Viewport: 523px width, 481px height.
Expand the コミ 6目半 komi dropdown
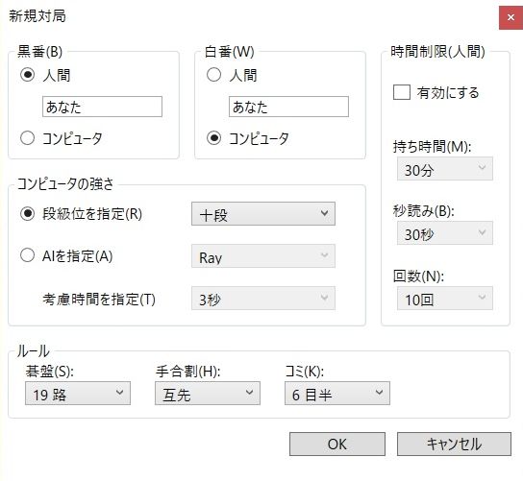[337, 394]
